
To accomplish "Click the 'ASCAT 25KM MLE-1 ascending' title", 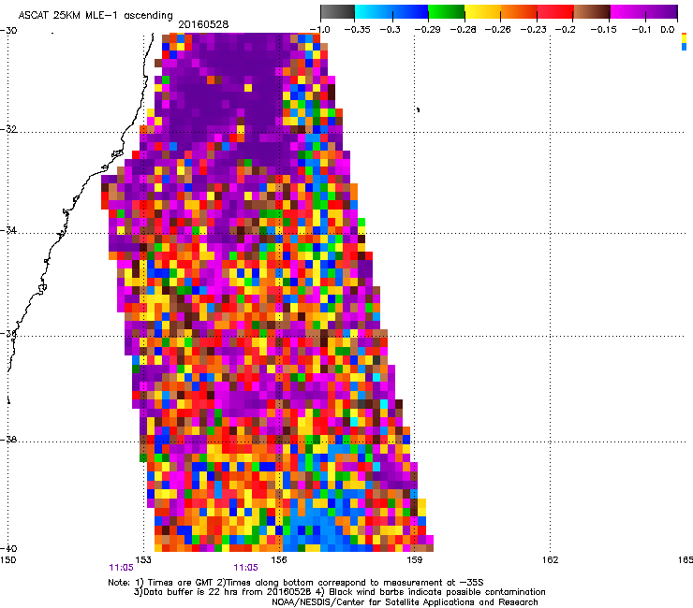I will click(x=96, y=16).
